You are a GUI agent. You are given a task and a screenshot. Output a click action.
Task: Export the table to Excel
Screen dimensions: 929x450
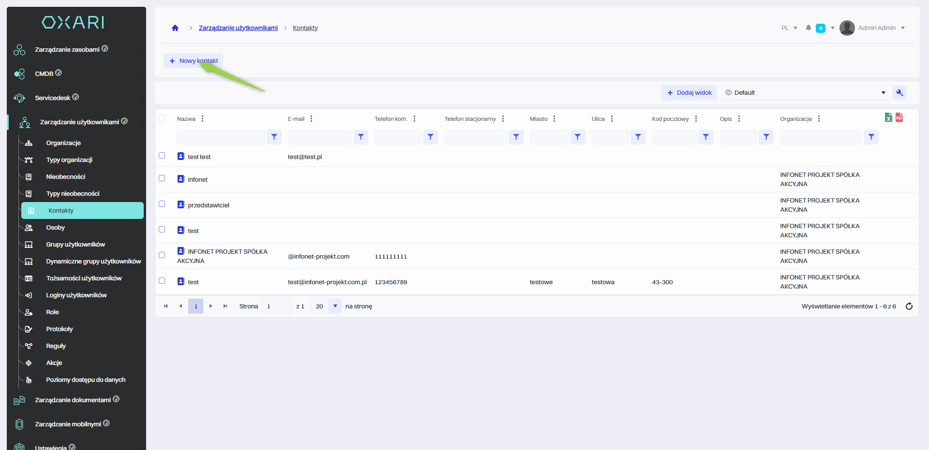click(888, 117)
